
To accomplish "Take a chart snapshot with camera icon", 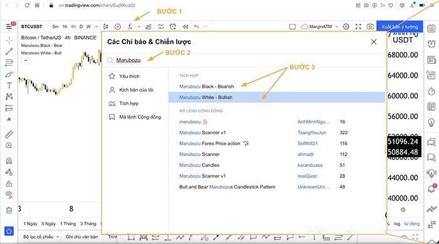I will pyautogui.click(x=370, y=26).
